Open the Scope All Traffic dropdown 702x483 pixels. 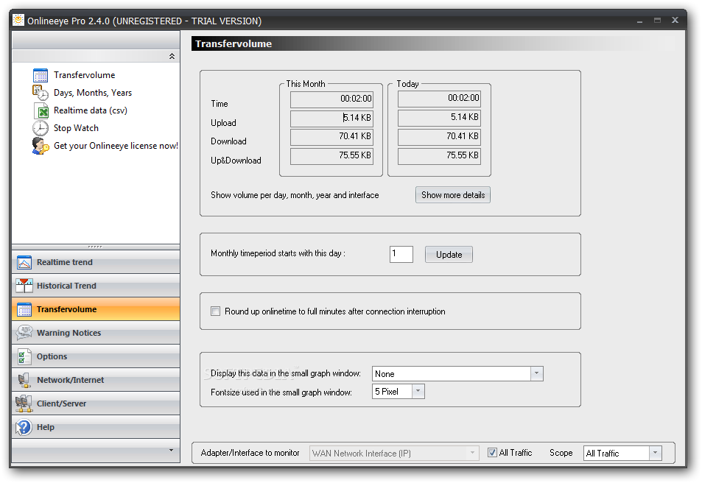(655, 453)
